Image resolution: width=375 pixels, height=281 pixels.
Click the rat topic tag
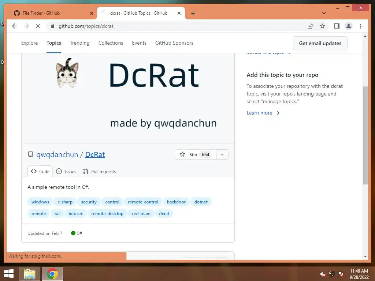pyautogui.click(x=57, y=214)
